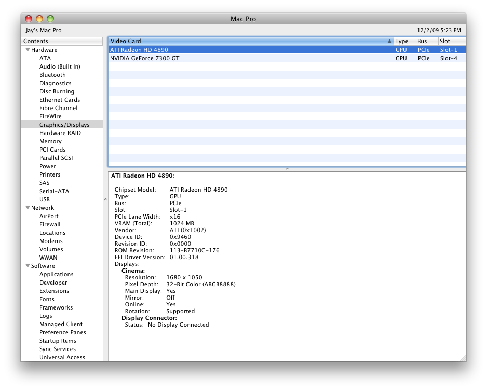Screen dimensions: 487x390
Task: Open ATA in the Hardware list
Action: tap(45, 58)
